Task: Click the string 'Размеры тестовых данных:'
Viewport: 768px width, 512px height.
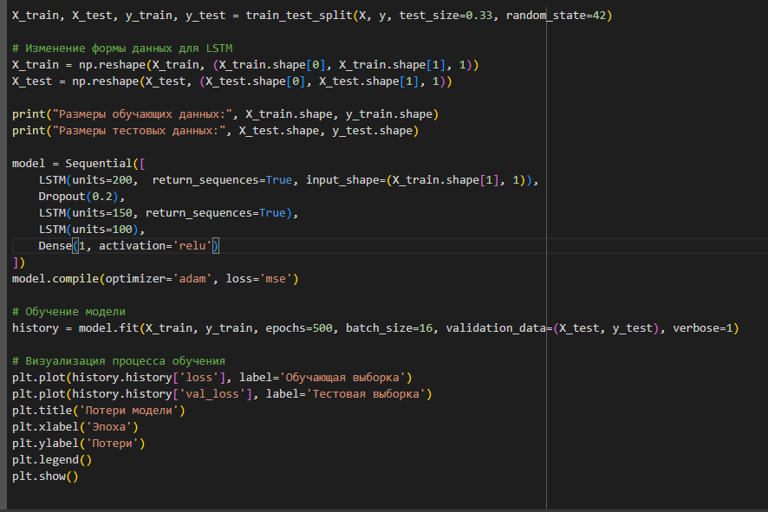Action: (x=139, y=131)
